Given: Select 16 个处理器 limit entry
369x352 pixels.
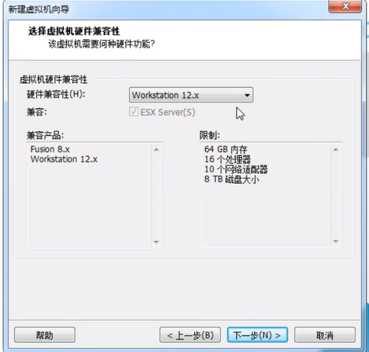Looking at the screenshot, I should [227, 159].
